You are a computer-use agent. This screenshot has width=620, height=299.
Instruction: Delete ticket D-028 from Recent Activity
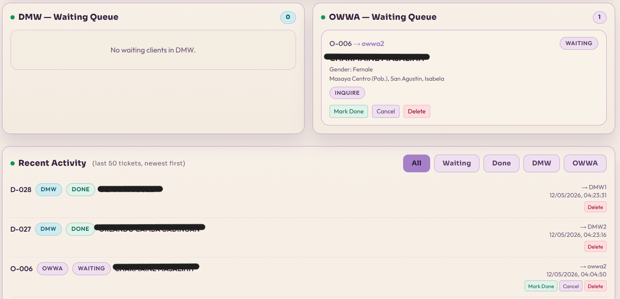pos(595,207)
